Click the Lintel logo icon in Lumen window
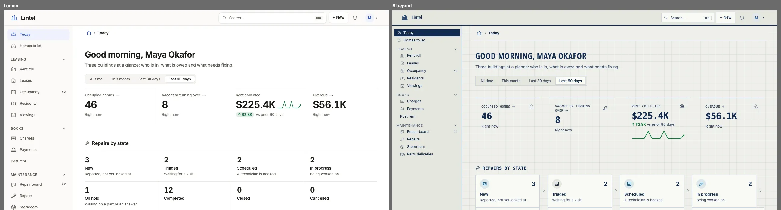 (14, 18)
